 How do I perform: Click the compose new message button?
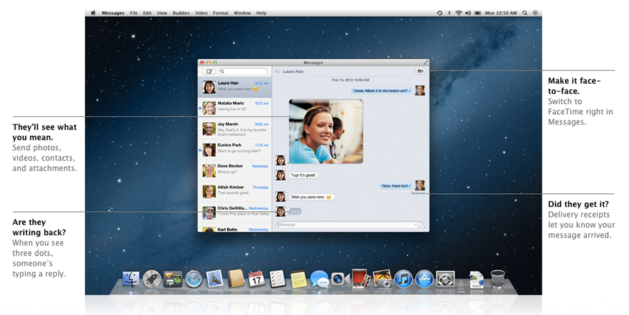(x=209, y=71)
